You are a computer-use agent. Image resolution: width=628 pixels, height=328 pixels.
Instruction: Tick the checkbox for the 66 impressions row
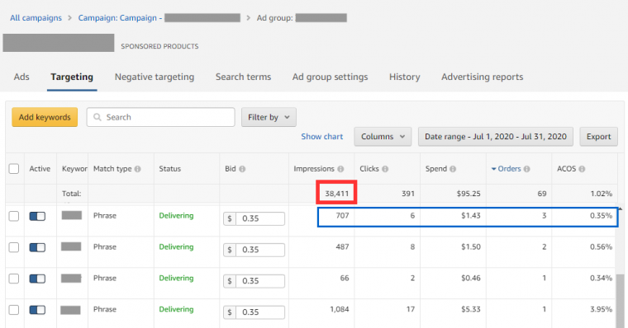pos(14,279)
